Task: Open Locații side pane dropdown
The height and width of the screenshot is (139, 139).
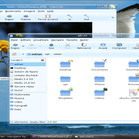Action: [17, 60]
